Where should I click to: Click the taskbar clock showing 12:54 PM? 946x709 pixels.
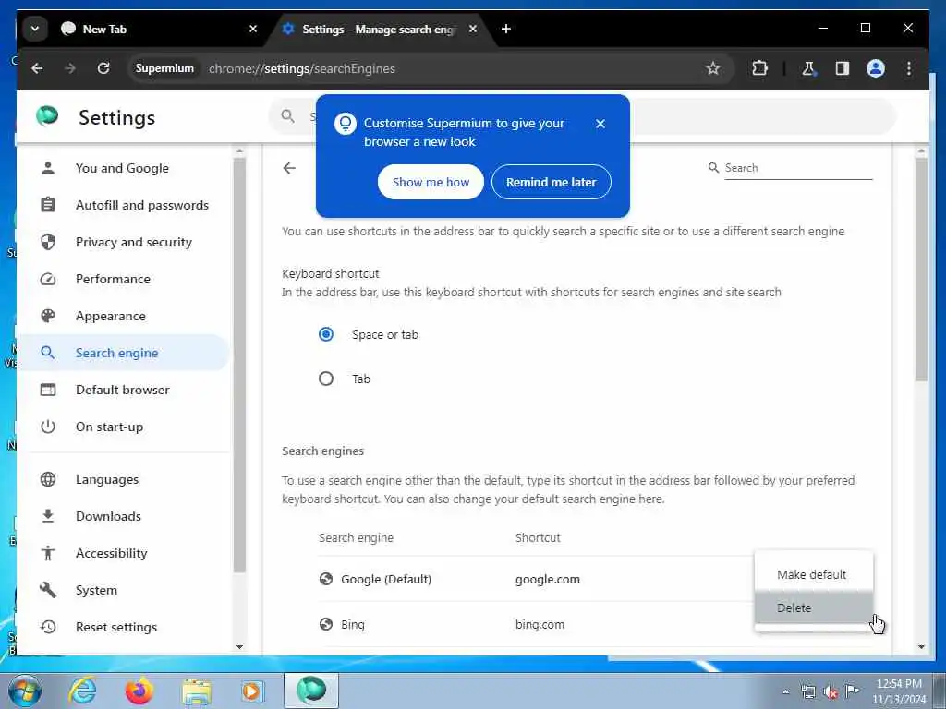click(x=899, y=691)
